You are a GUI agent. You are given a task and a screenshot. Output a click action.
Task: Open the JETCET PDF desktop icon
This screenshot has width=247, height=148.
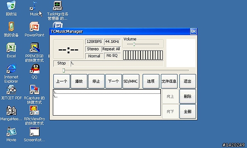pyautogui.click(x=11, y=92)
